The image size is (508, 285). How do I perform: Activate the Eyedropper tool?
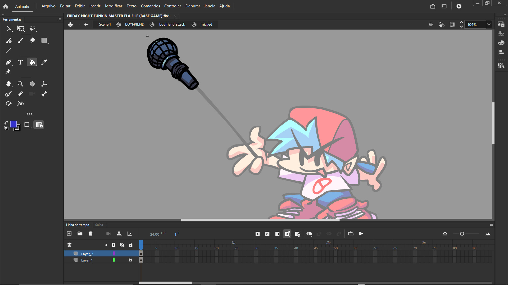[x=44, y=62]
